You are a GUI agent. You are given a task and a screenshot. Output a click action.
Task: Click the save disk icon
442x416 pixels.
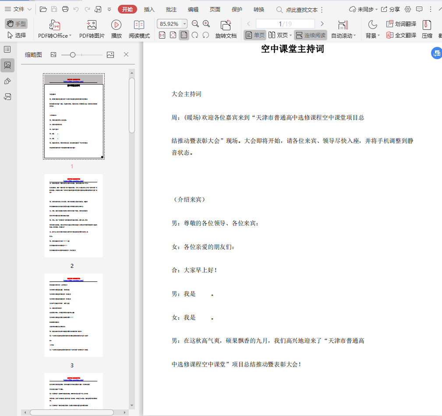pyautogui.click(x=54, y=9)
